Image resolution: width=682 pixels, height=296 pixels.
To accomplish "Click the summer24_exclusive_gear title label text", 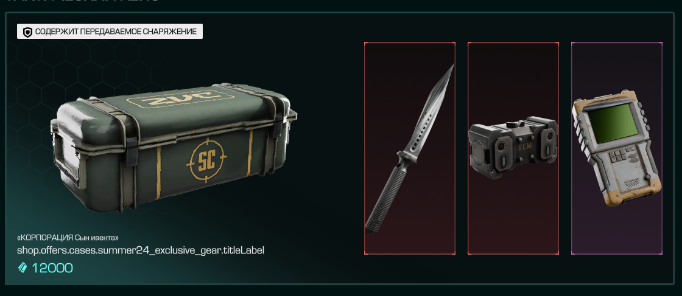I will pos(141,250).
